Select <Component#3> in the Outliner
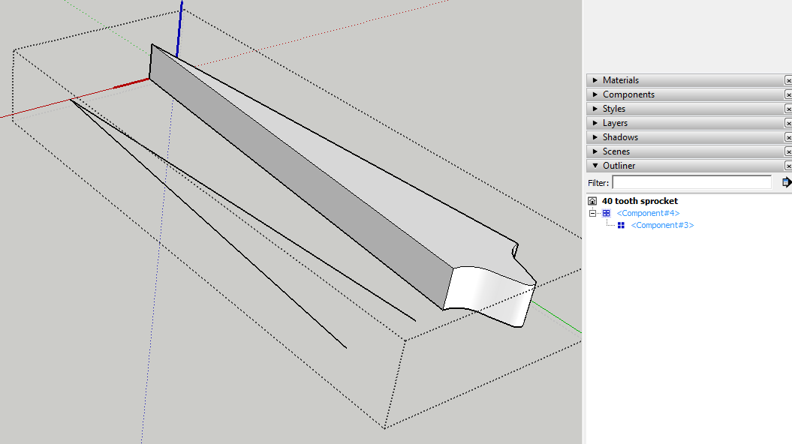Viewport: 792px width, 444px height. point(662,225)
